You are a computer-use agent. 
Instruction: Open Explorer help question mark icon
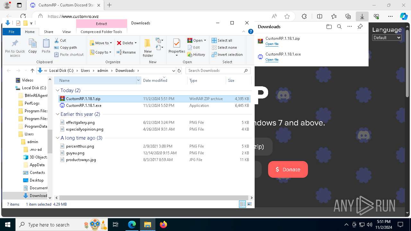[251, 31]
